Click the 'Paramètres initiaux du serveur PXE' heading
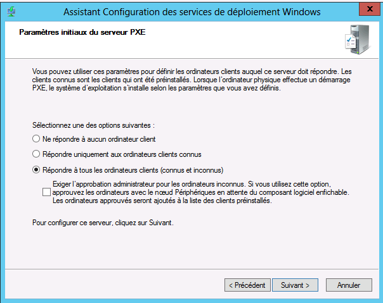This screenshot has width=383, height=303. pyautogui.click(x=82, y=32)
